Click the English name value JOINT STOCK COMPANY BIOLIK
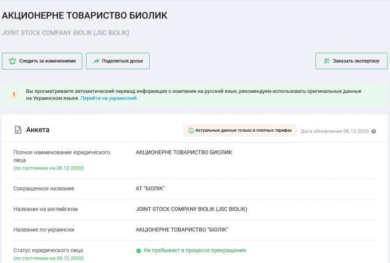 pos(192,209)
